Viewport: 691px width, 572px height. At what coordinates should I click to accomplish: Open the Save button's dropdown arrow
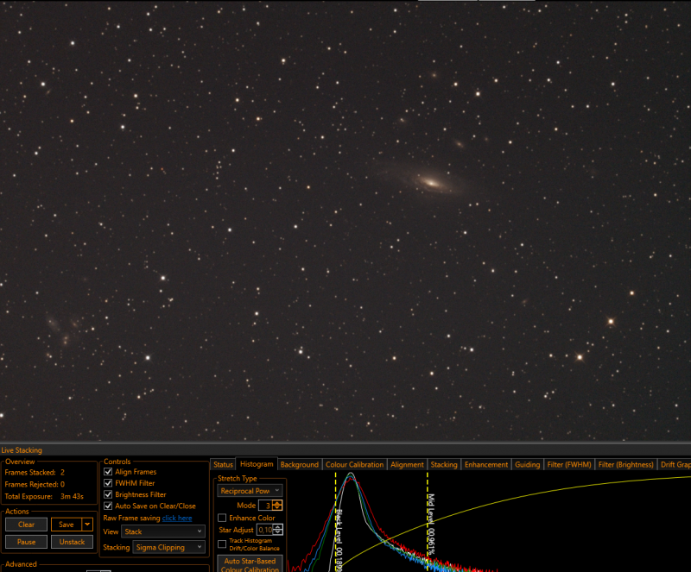[88, 524]
